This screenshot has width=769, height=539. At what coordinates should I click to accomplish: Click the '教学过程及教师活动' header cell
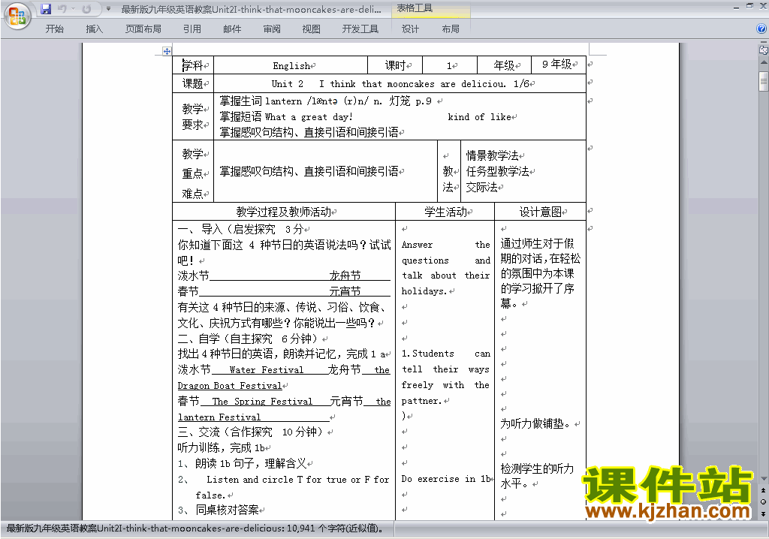tap(283, 212)
